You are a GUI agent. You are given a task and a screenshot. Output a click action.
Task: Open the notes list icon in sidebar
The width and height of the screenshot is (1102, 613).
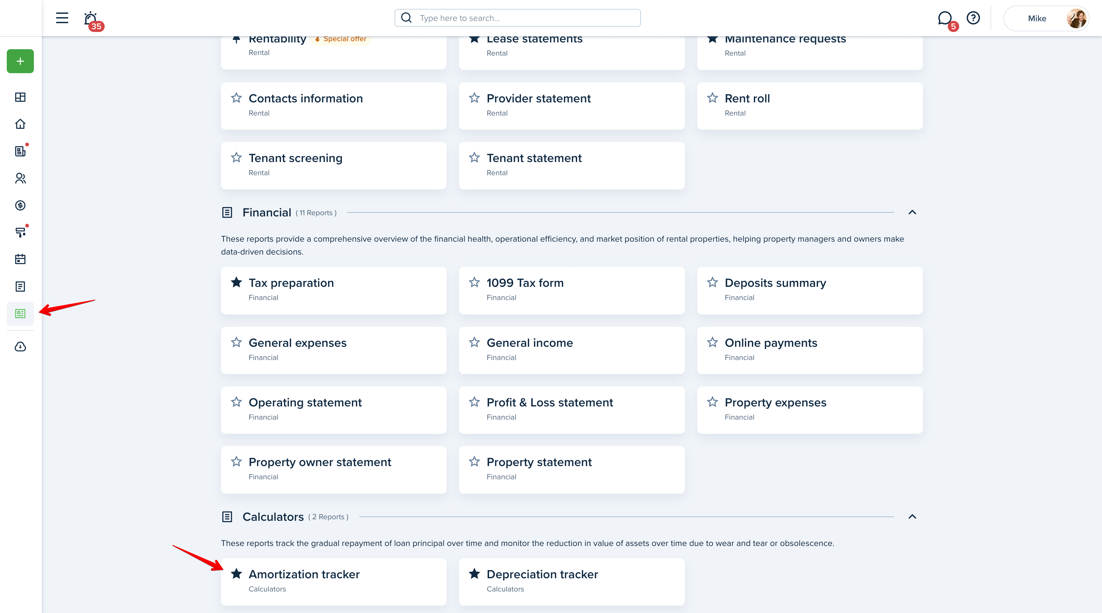(x=20, y=287)
